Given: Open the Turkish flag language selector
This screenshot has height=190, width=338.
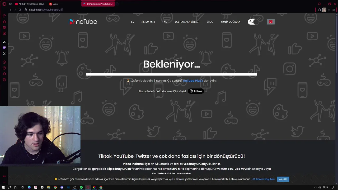Looking at the screenshot, I should click(x=271, y=22).
